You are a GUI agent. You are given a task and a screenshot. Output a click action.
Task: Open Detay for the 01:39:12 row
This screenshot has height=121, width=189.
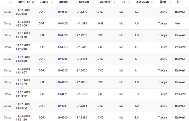pos(7,94)
